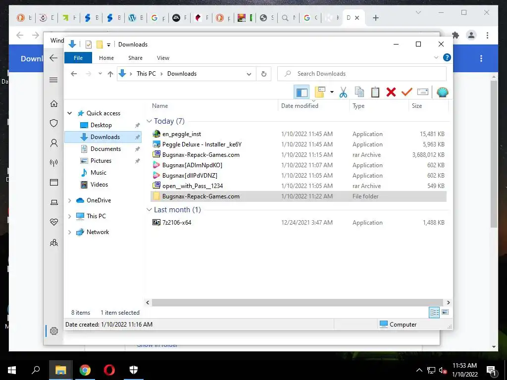This screenshot has width=507, height=380.
Task: Click the Chrome page vertical scrollbar
Action: tap(494, 153)
